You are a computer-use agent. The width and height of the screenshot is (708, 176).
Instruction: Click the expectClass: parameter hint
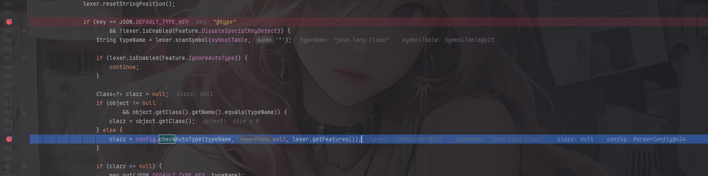point(255,139)
